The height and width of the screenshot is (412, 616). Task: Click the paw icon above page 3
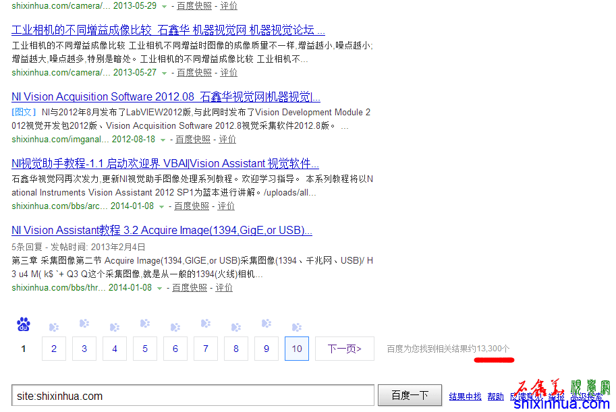[84, 324]
